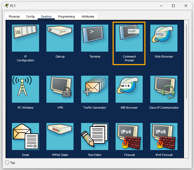Open the IPv4 Firewall app
Viewport: 194px width, 170px height.
tap(129, 136)
